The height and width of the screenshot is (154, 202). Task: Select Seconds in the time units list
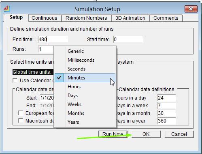pos(85,69)
